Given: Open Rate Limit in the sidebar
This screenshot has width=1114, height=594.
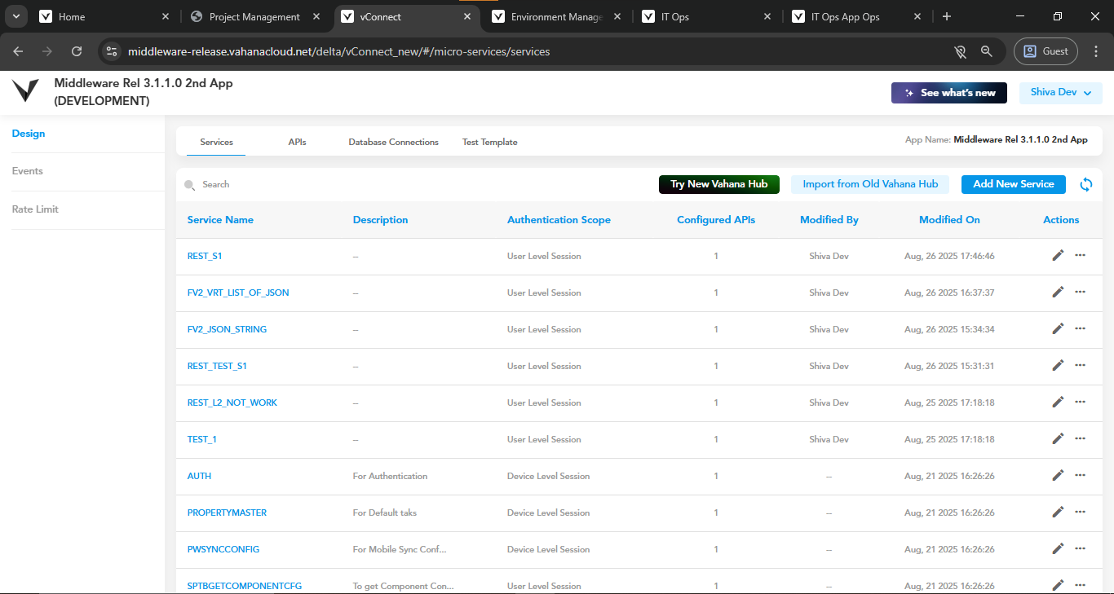Looking at the screenshot, I should pyautogui.click(x=35, y=209).
